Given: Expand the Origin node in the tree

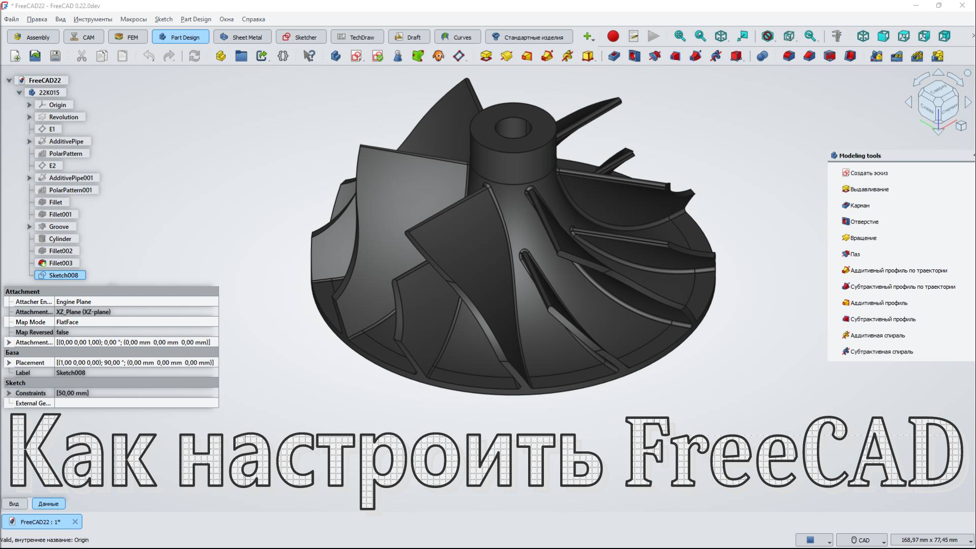Looking at the screenshot, I should [29, 105].
